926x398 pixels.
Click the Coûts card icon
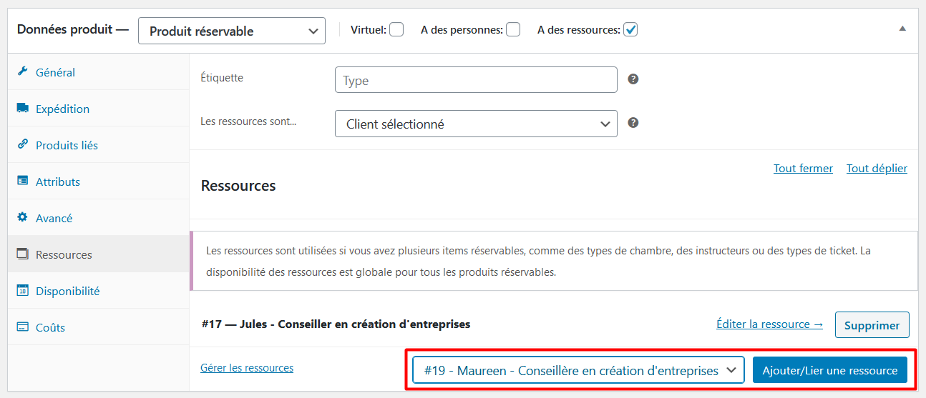click(22, 327)
